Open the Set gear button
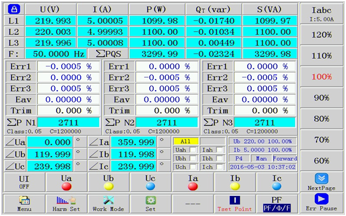The height and width of the screenshot is (216, 346). 150,204
